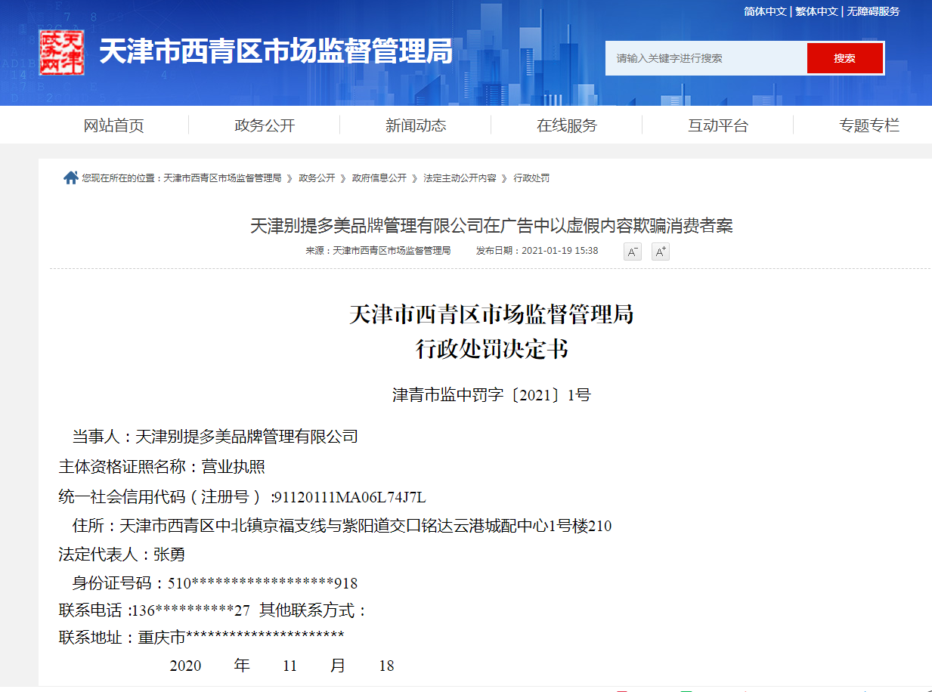Navigate to 政府信息公开 breadcrumb
932x692 pixels.
[x=379, y=178]
